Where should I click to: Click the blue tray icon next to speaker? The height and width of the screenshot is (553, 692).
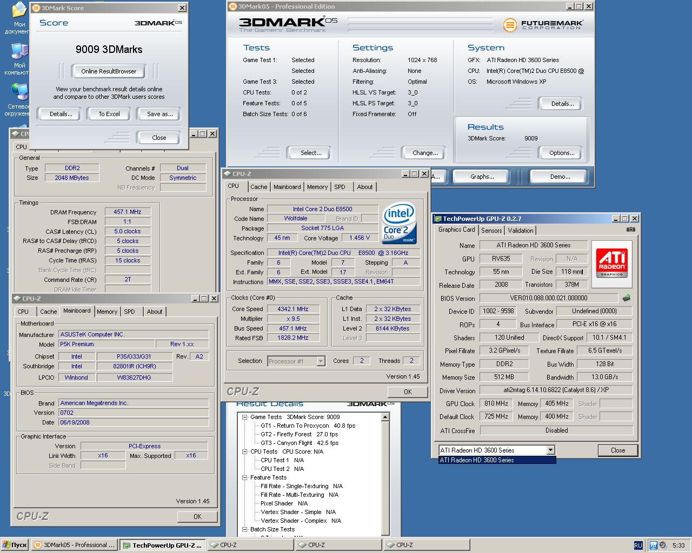(x=653, y=545)
